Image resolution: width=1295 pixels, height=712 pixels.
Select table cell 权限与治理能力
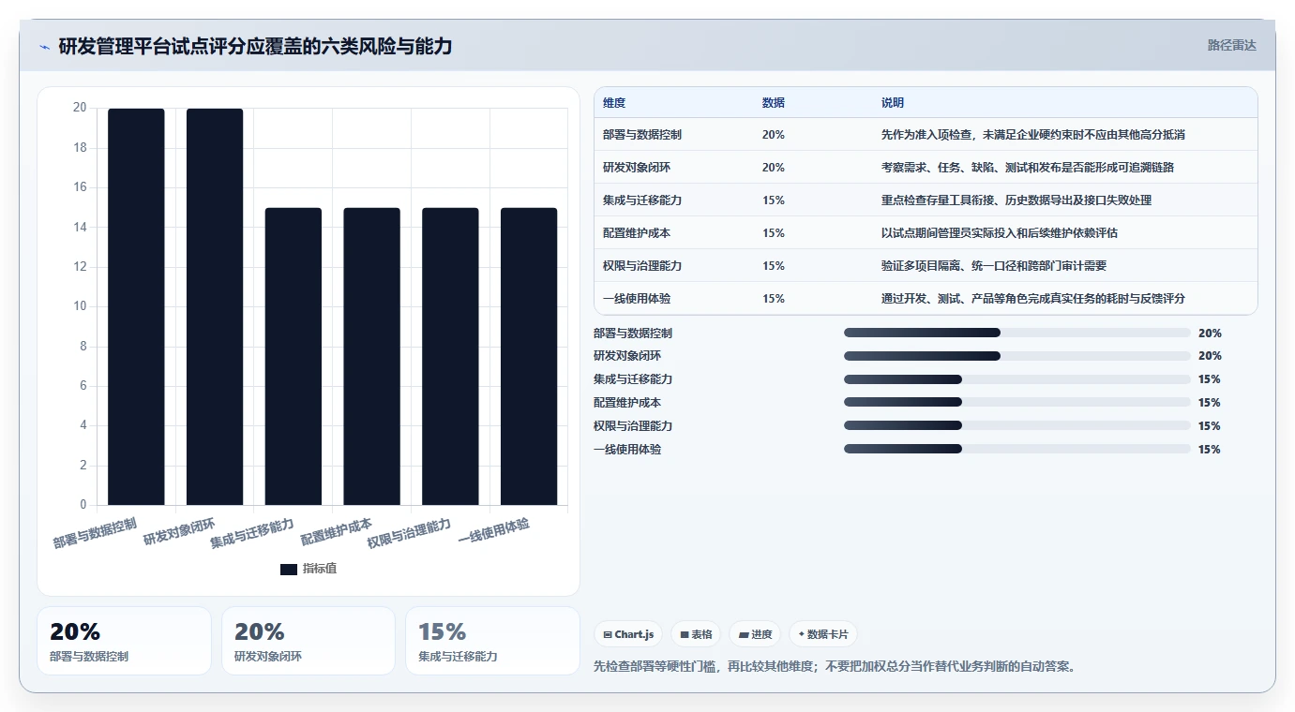[x=642, y=266]
